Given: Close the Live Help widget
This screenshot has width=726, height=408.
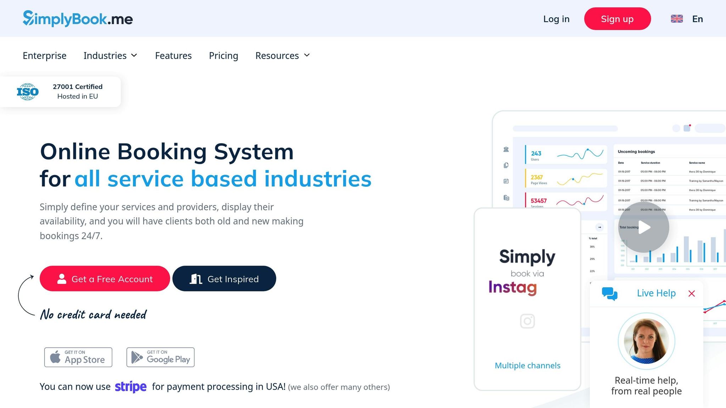Looking at the screenshot, I should point(691,293).
